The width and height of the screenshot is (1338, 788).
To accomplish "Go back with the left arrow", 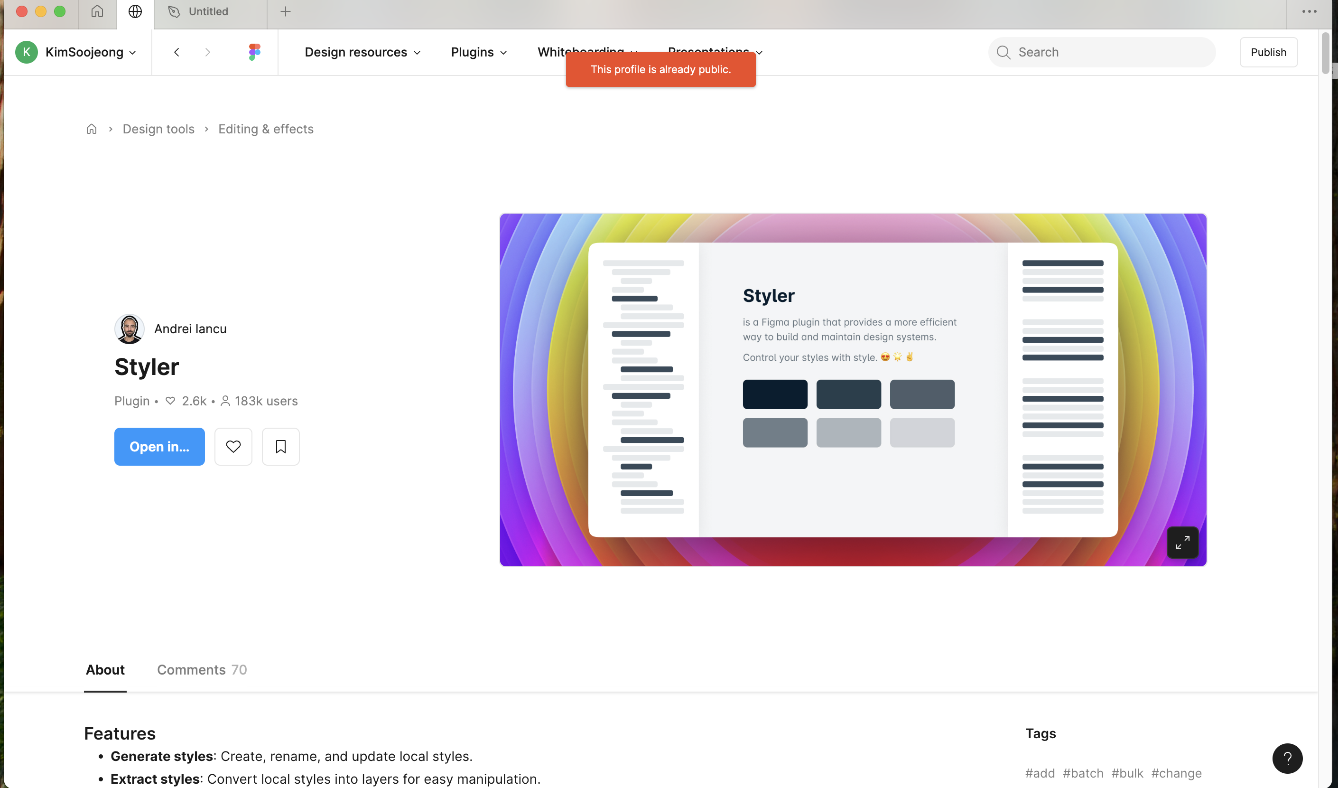I will pos(177,52).
